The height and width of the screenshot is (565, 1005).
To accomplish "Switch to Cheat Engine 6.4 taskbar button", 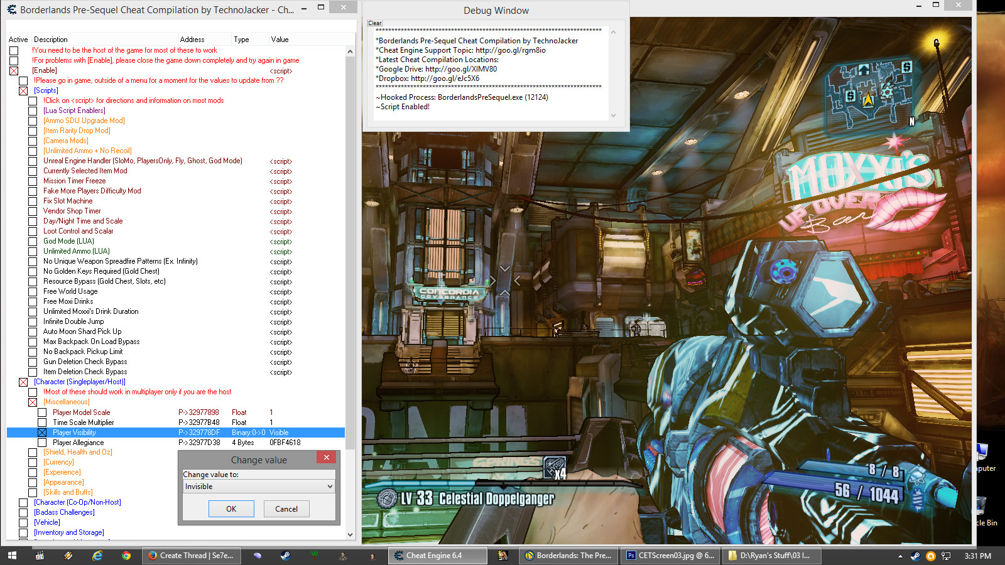I will click(x=438, y=556).
